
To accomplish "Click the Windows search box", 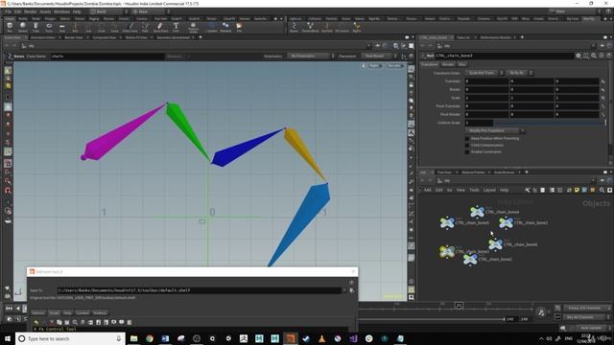I will (70, 338).
